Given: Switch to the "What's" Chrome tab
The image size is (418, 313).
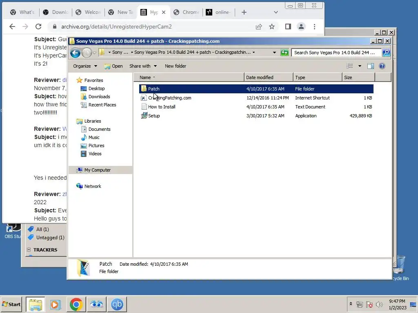Looking at the screenshot, I should click(22, 12).
